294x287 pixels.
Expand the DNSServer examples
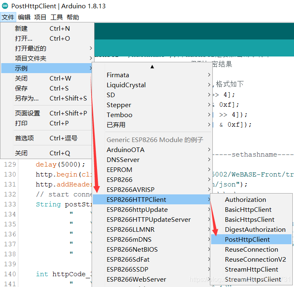coord(152,159)
